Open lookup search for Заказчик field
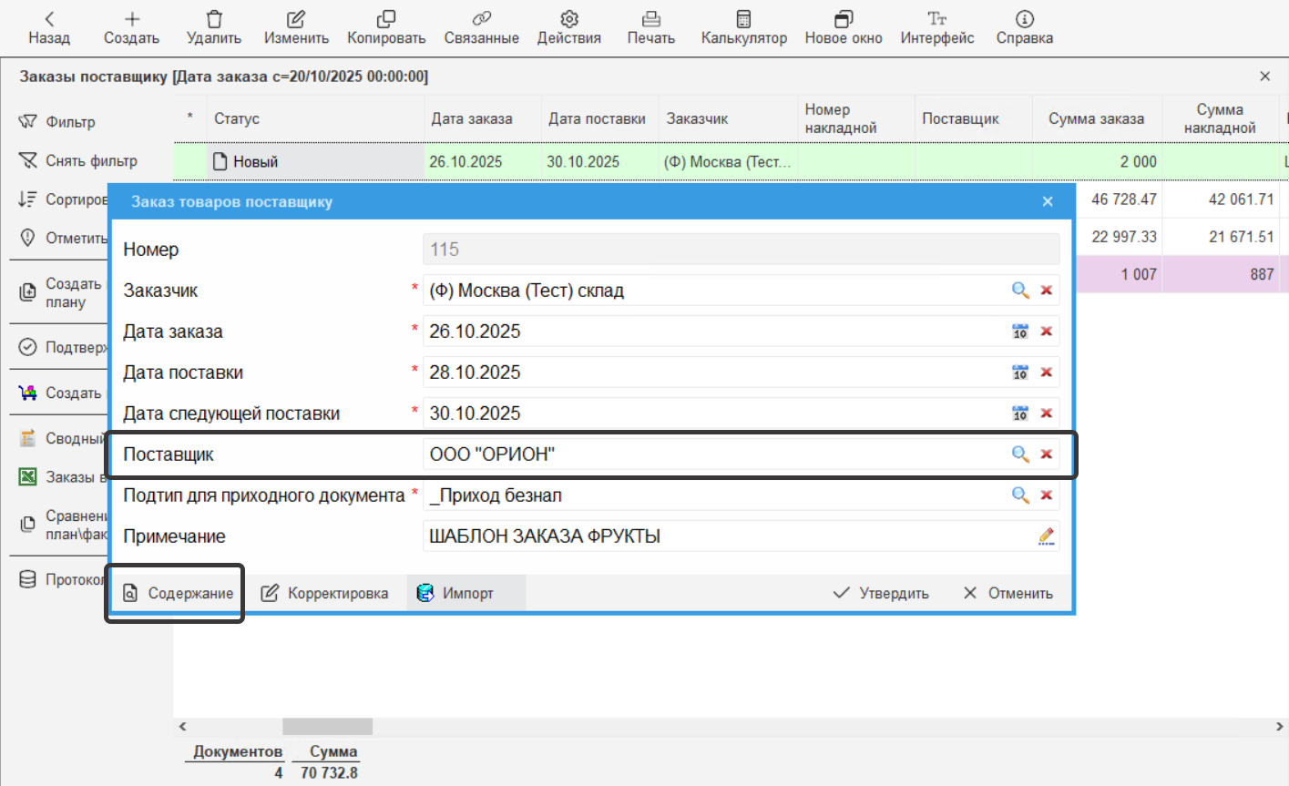 coord(1020,291)
